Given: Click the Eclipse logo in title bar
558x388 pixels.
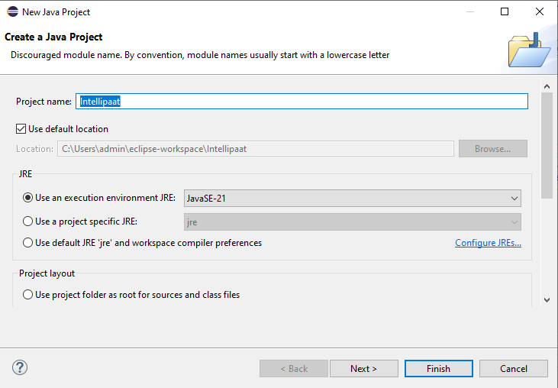Looking at the screenshot, I should 12,11.
